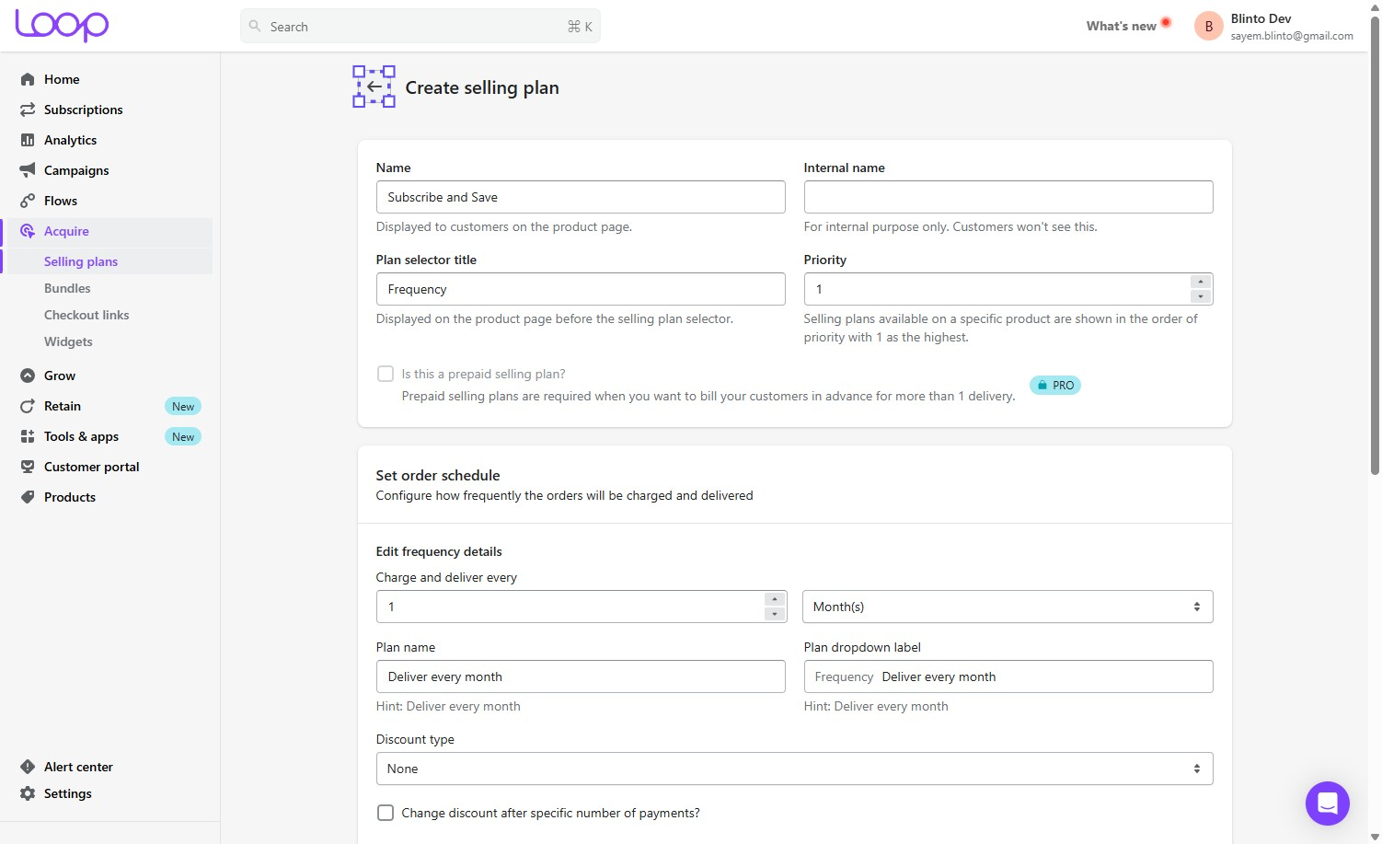Viewport: 1382px width, 844px height.
Task: Click the Tools & apps grid icon
Action: tap(28, 436)
